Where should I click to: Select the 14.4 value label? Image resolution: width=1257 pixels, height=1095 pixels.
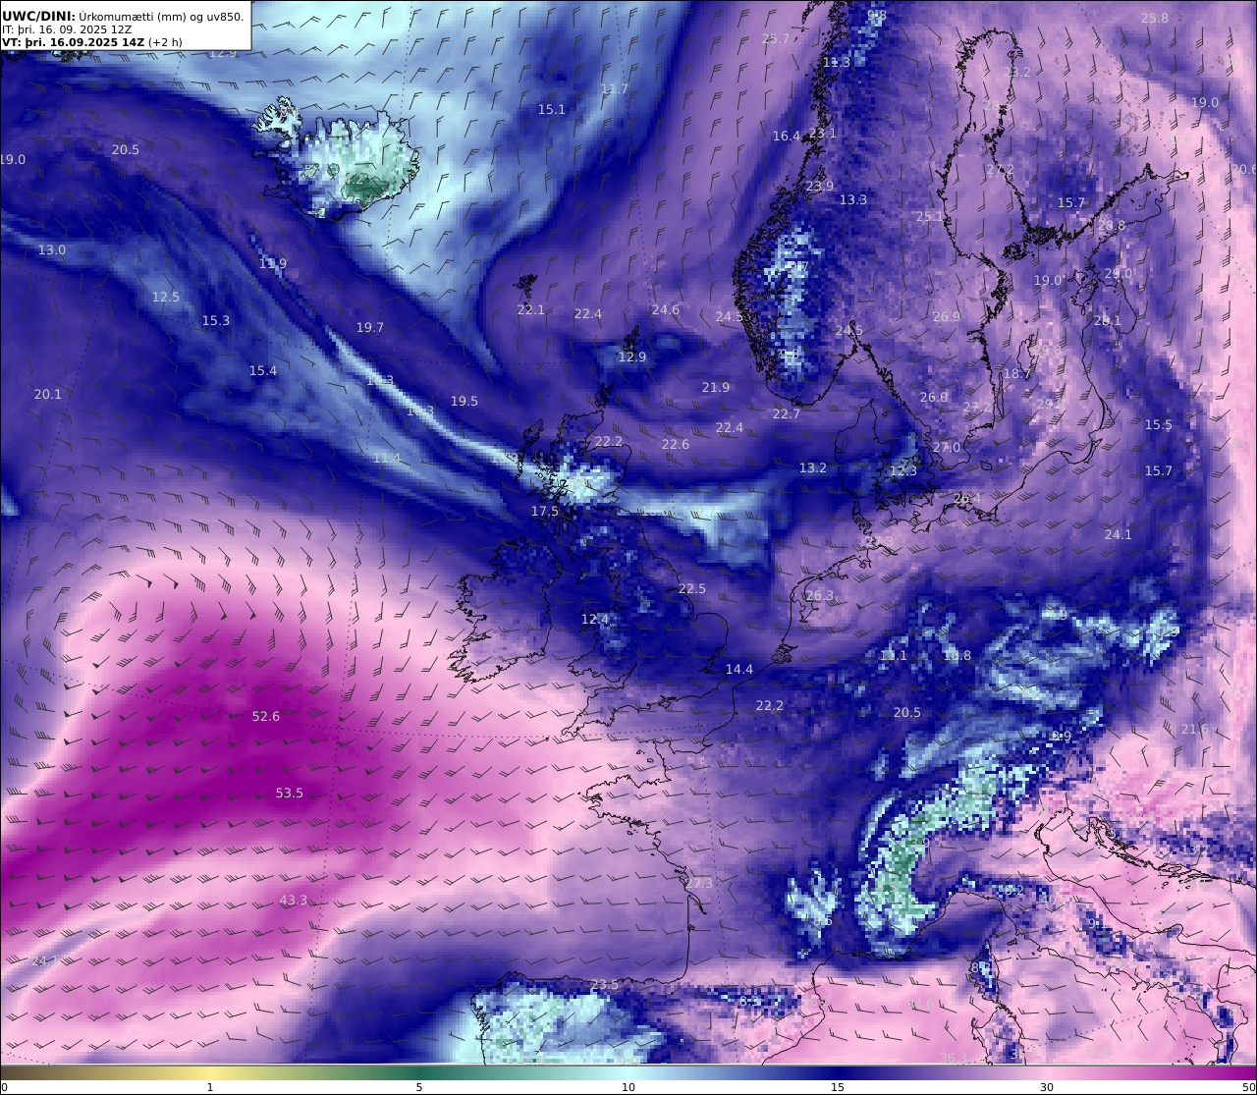(739, 670)
